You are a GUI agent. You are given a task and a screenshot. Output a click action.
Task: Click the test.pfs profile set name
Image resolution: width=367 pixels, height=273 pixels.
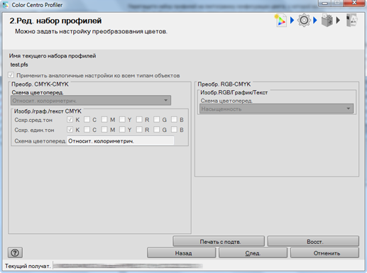19,65
